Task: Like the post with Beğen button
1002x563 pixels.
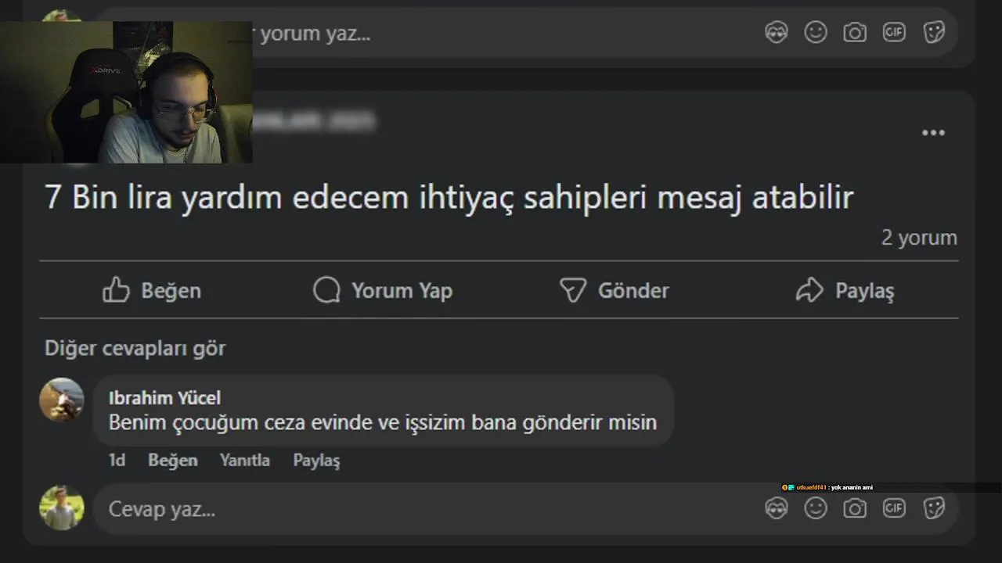Action: (152, 290)
